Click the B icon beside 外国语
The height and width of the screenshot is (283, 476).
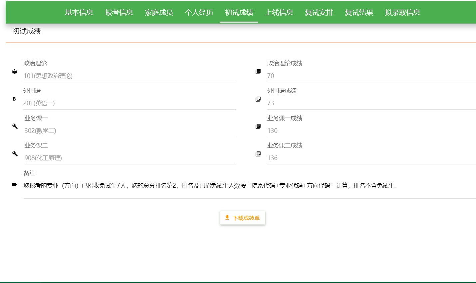click(14, 99)
